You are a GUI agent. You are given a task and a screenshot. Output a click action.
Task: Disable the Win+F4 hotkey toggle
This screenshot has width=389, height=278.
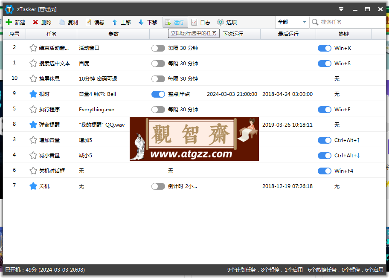point(325,171)
